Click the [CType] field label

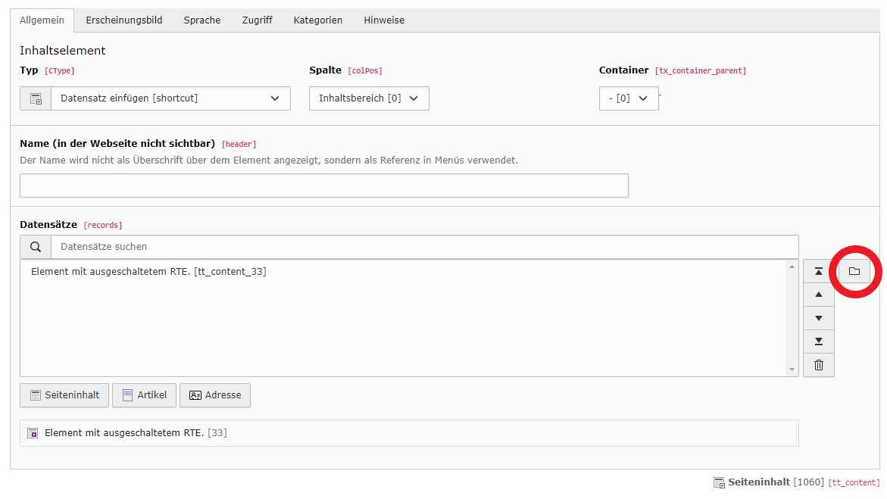click(x=59, y=71)
